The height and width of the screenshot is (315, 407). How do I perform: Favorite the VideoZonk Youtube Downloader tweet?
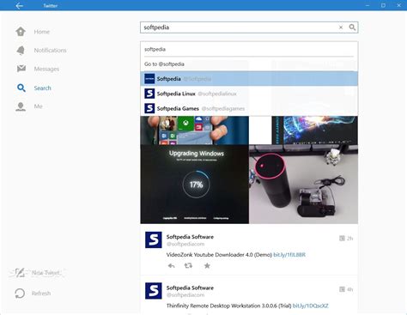[207, 266]
